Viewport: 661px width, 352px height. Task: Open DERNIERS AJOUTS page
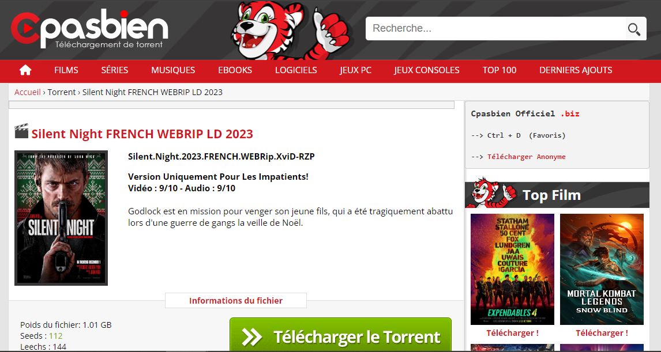click(x=576, y=70)
